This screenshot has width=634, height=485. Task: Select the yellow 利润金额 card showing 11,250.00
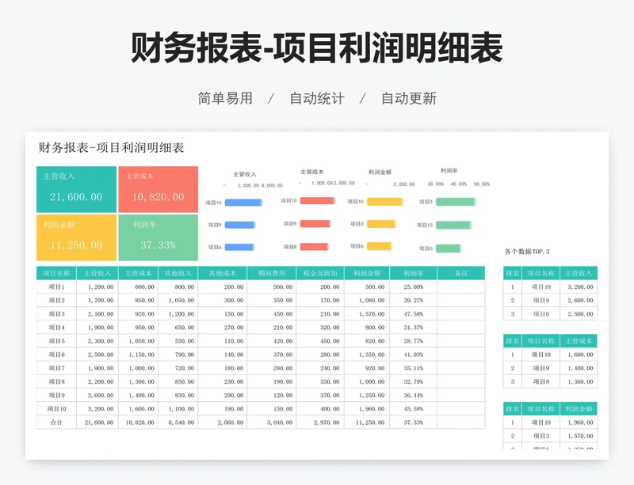point(76,237)
